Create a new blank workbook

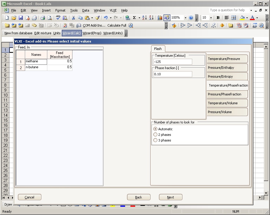point(7,17)
